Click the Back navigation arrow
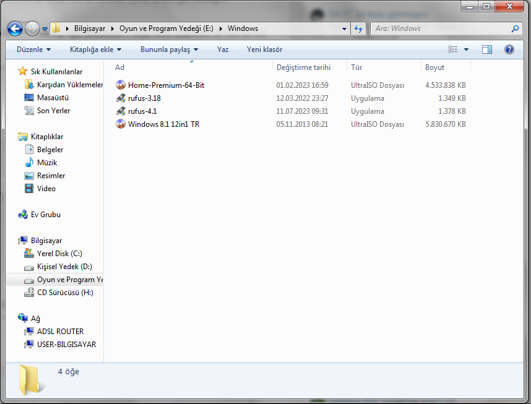531x404 pixels. pos(15,28)
